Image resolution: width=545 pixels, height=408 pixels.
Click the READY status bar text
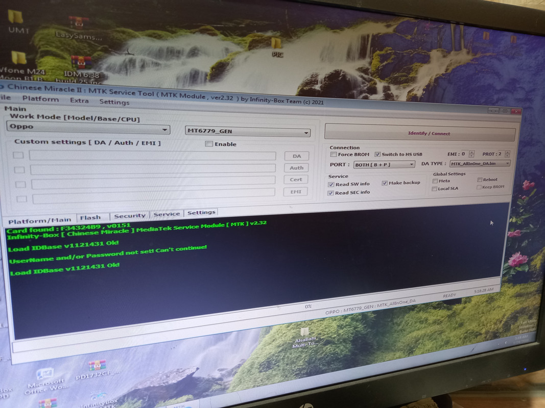tap(449, 295)
